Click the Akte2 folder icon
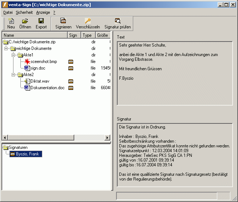This screenshot has height=202, width=238. (x=20, y=75)
